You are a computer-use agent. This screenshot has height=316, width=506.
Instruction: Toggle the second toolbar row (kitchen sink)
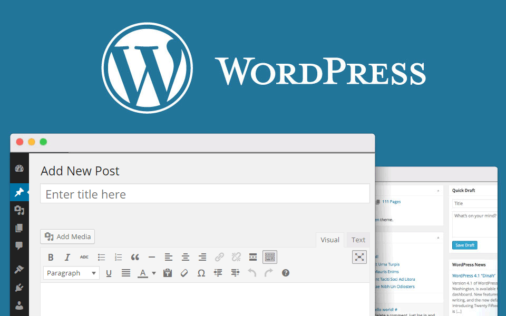tap(269, 256)
